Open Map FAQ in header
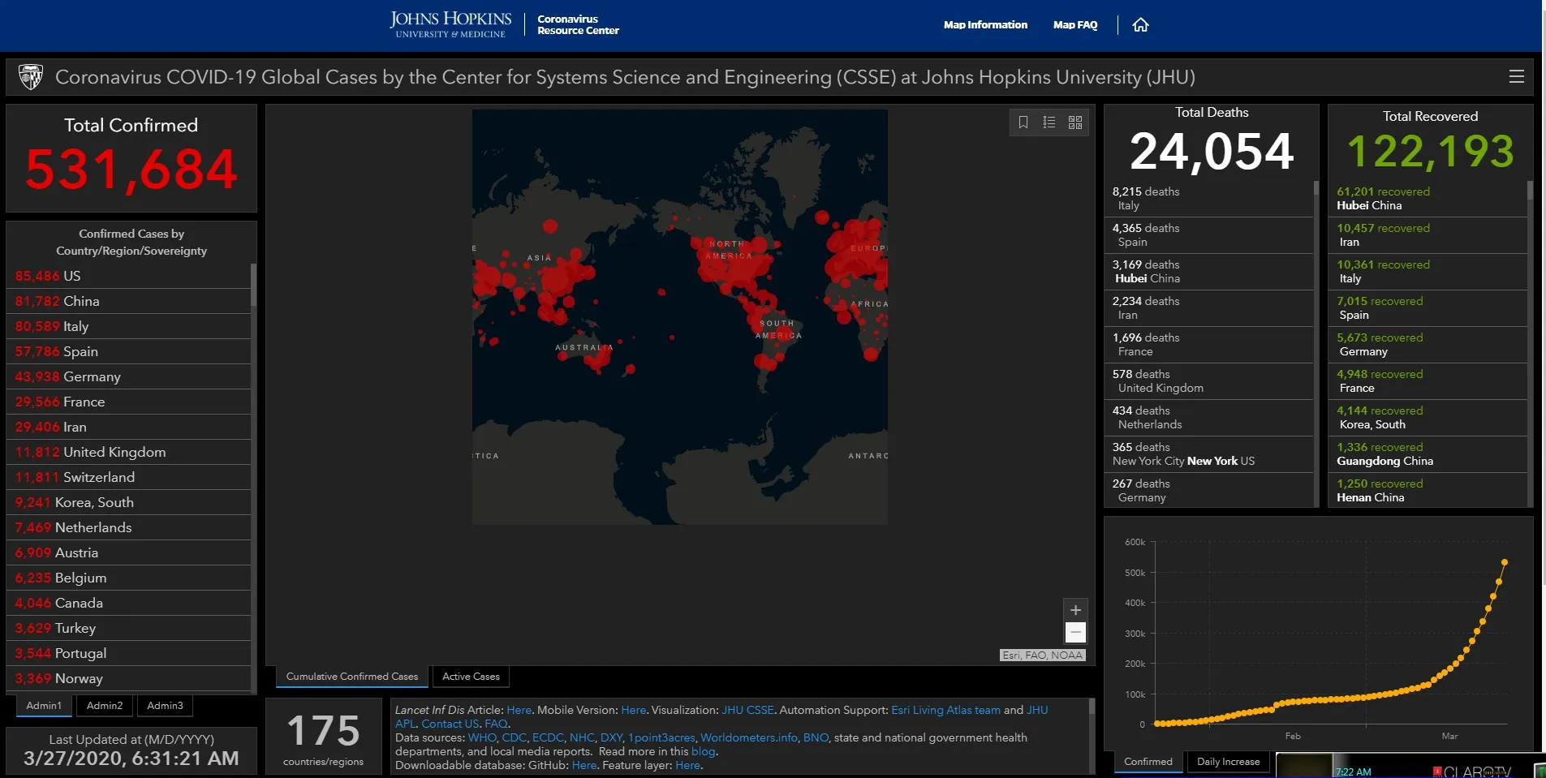 pyautogui.click(x=1075, y=25)
